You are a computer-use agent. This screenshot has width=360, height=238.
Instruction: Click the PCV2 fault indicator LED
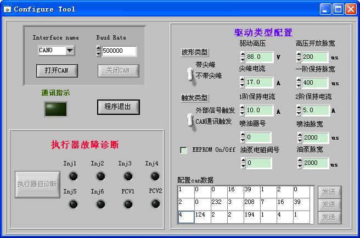155,204
